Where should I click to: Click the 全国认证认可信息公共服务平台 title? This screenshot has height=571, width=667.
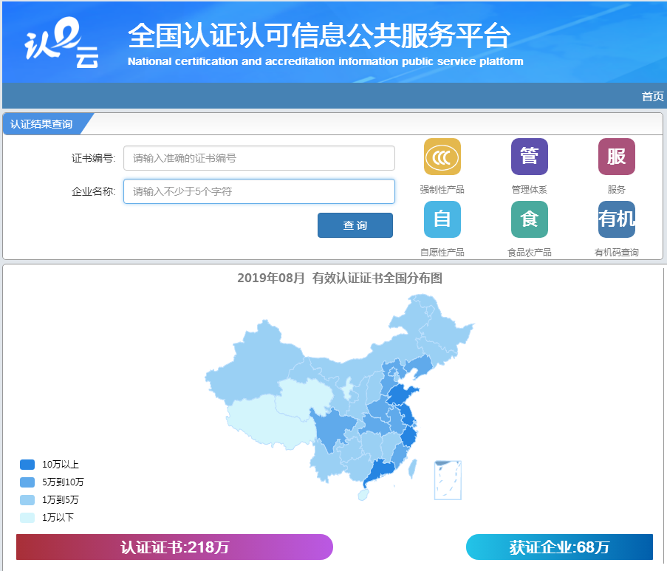point(318,35)
